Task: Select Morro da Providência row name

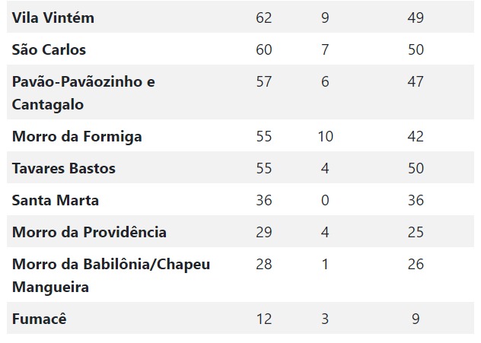Action: [89, 232]
